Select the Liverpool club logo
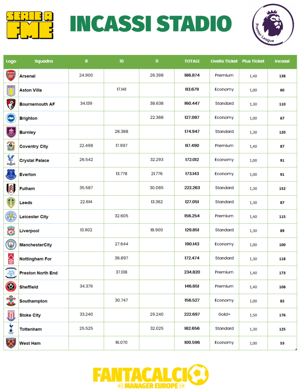Viewport: 302px width, 391px height. pos(11,231)
